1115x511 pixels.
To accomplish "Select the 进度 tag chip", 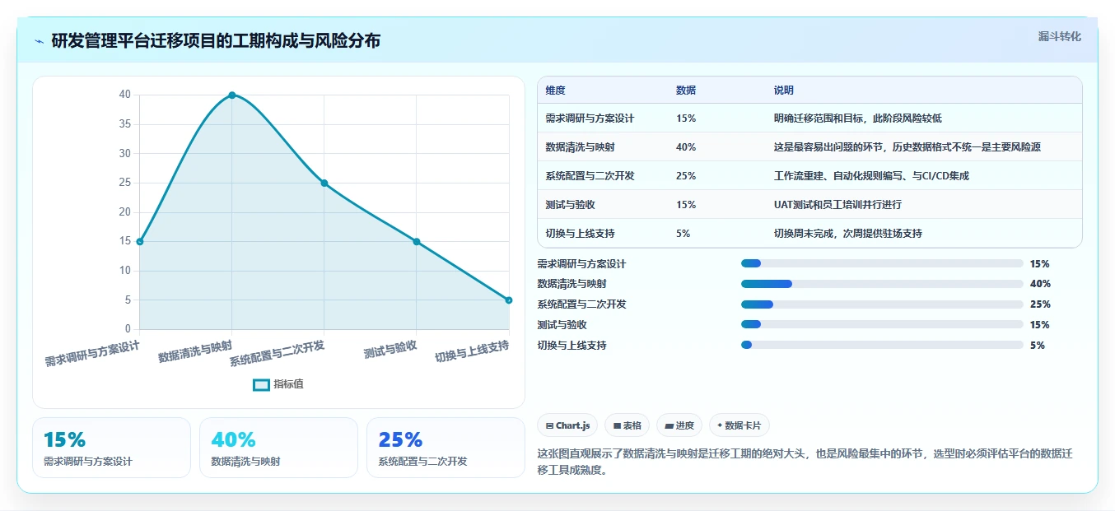I will point(679,425).
